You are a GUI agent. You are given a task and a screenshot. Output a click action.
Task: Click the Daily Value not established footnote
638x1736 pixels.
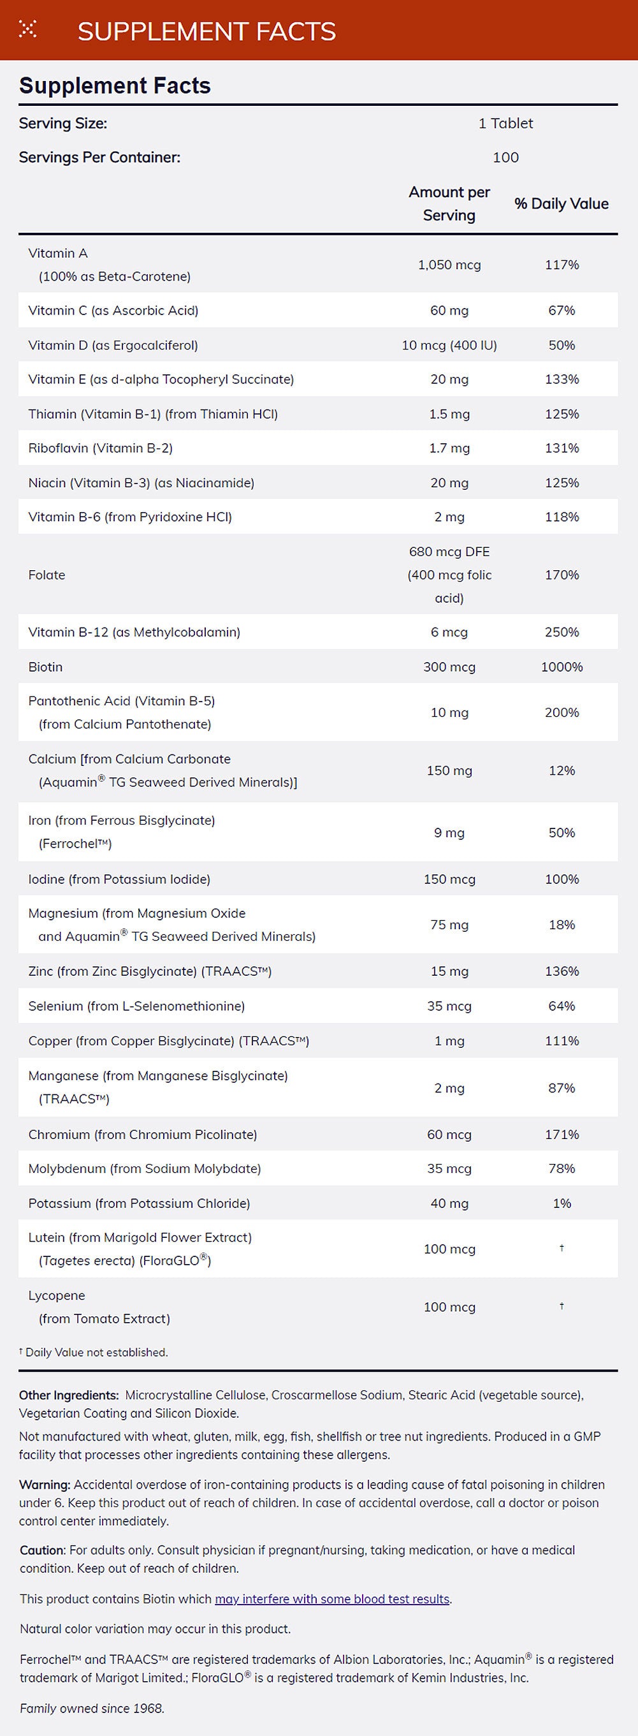94,1353
